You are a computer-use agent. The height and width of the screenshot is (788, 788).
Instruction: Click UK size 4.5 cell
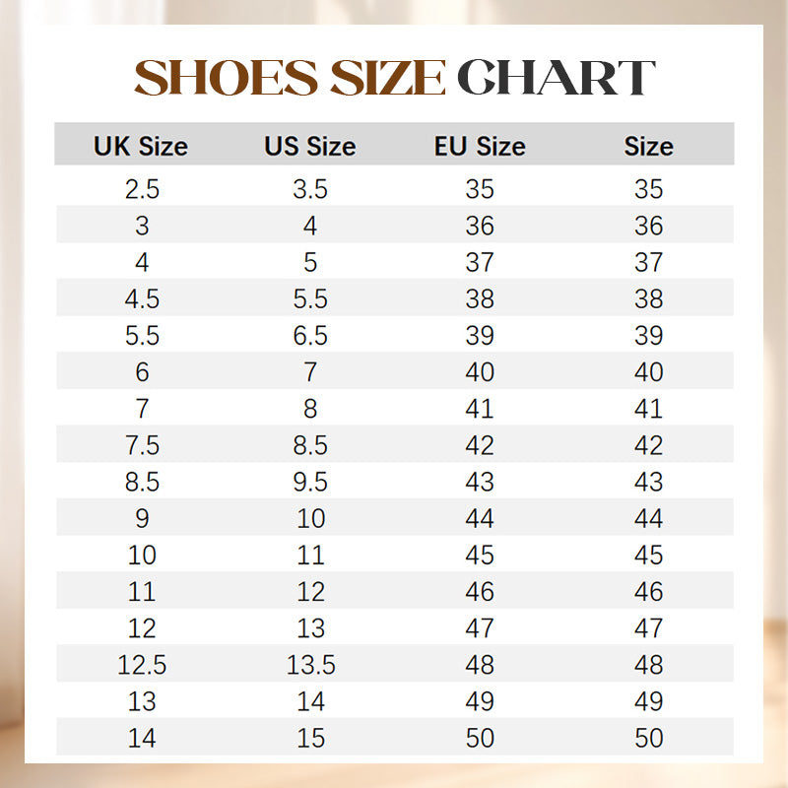[142, 298]
